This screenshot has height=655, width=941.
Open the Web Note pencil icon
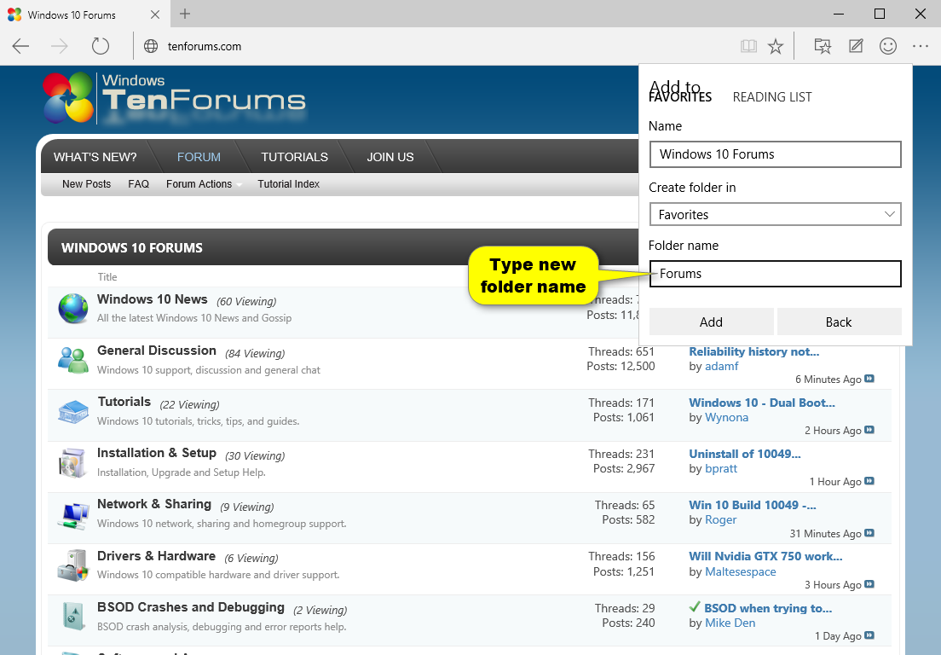pyautogui.click(x=855, y=46)
